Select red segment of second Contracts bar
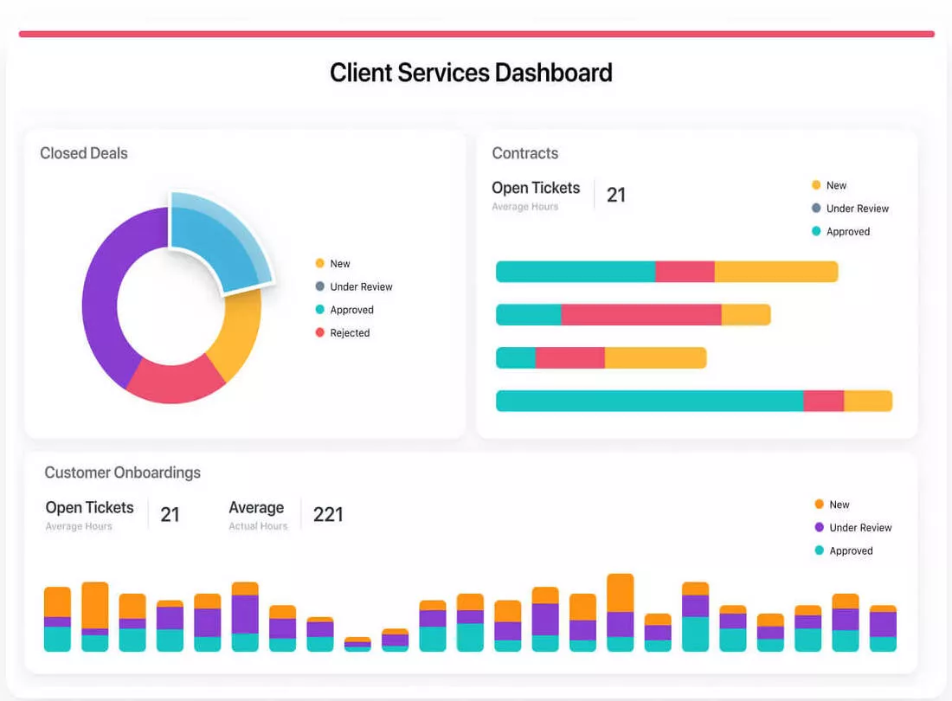The image size is (952, 701). pos(641,314)
